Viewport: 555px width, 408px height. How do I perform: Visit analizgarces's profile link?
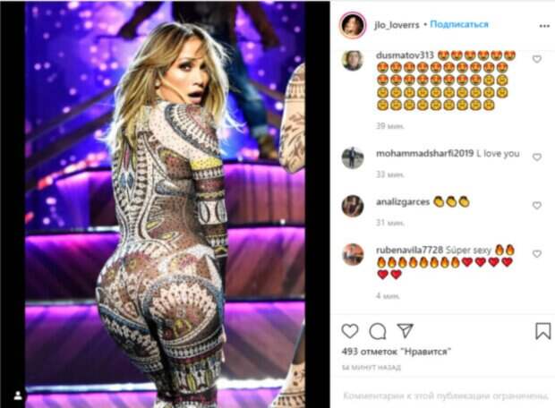click(403, 201)
